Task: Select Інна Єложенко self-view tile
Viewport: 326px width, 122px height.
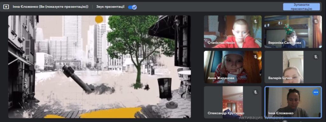Action: [x=293, y=102]
